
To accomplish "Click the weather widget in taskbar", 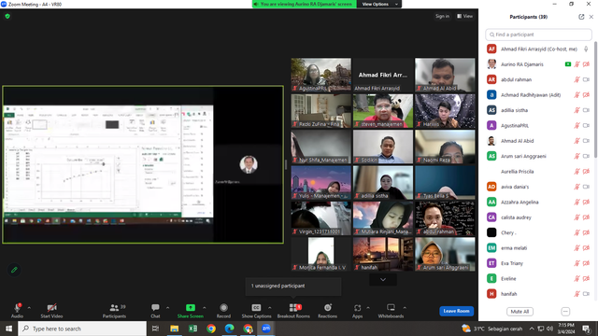I will pyautogui.click(x=492, y=329).
